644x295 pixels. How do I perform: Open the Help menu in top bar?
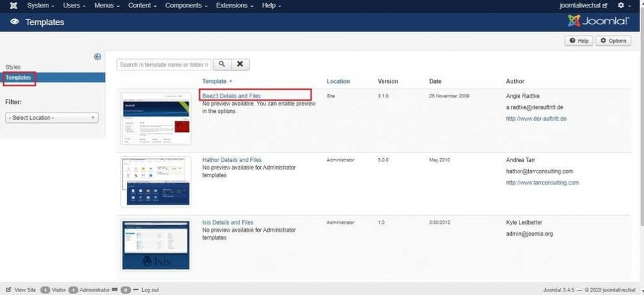point(272,6)
